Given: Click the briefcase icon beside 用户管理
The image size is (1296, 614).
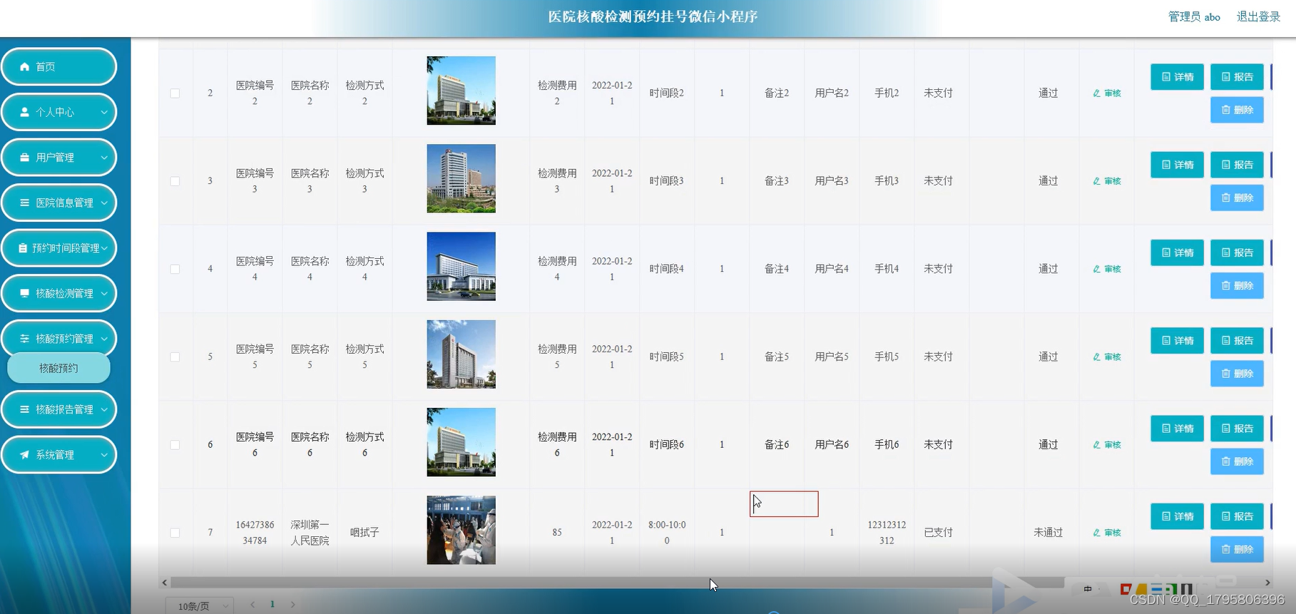Looking at the screenshot, I should 25,158.
